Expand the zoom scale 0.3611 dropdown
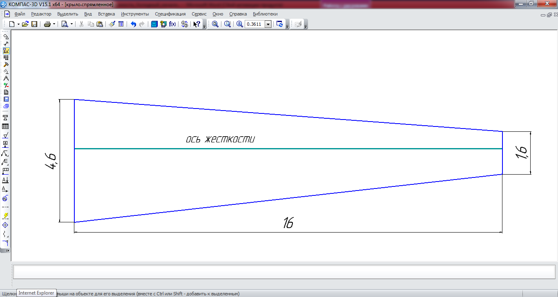 pos(268,24)
